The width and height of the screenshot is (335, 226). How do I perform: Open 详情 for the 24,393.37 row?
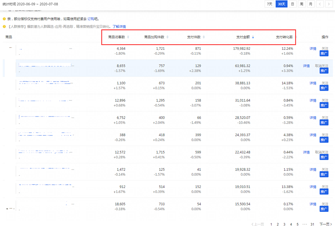(x=313, y=135)
